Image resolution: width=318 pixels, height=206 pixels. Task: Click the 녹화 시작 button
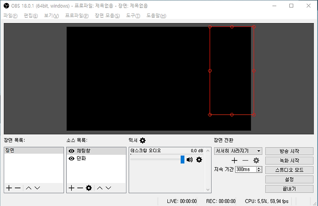289,160
